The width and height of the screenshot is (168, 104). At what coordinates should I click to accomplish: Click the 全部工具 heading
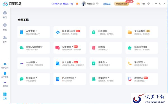(23, 20)
